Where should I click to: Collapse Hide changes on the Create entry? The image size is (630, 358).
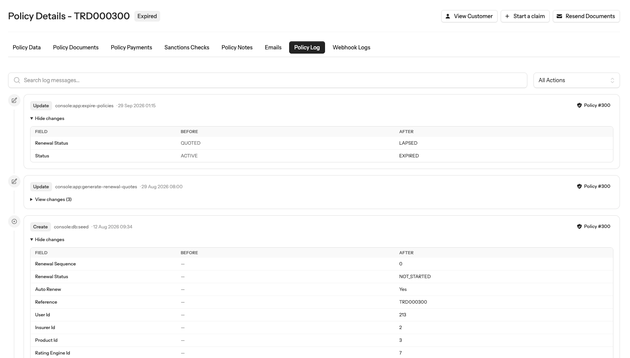(47, 240)
